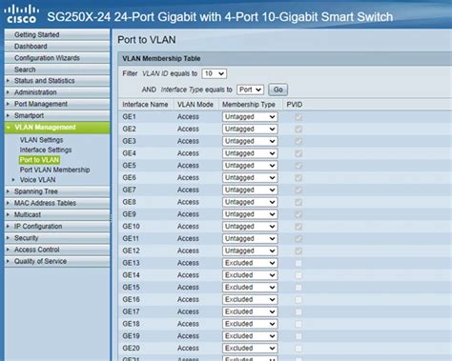The height and width of the screenshot is (361, 452).
Task: Expand Quality of Service section
Action: click(x=57, y=261)
